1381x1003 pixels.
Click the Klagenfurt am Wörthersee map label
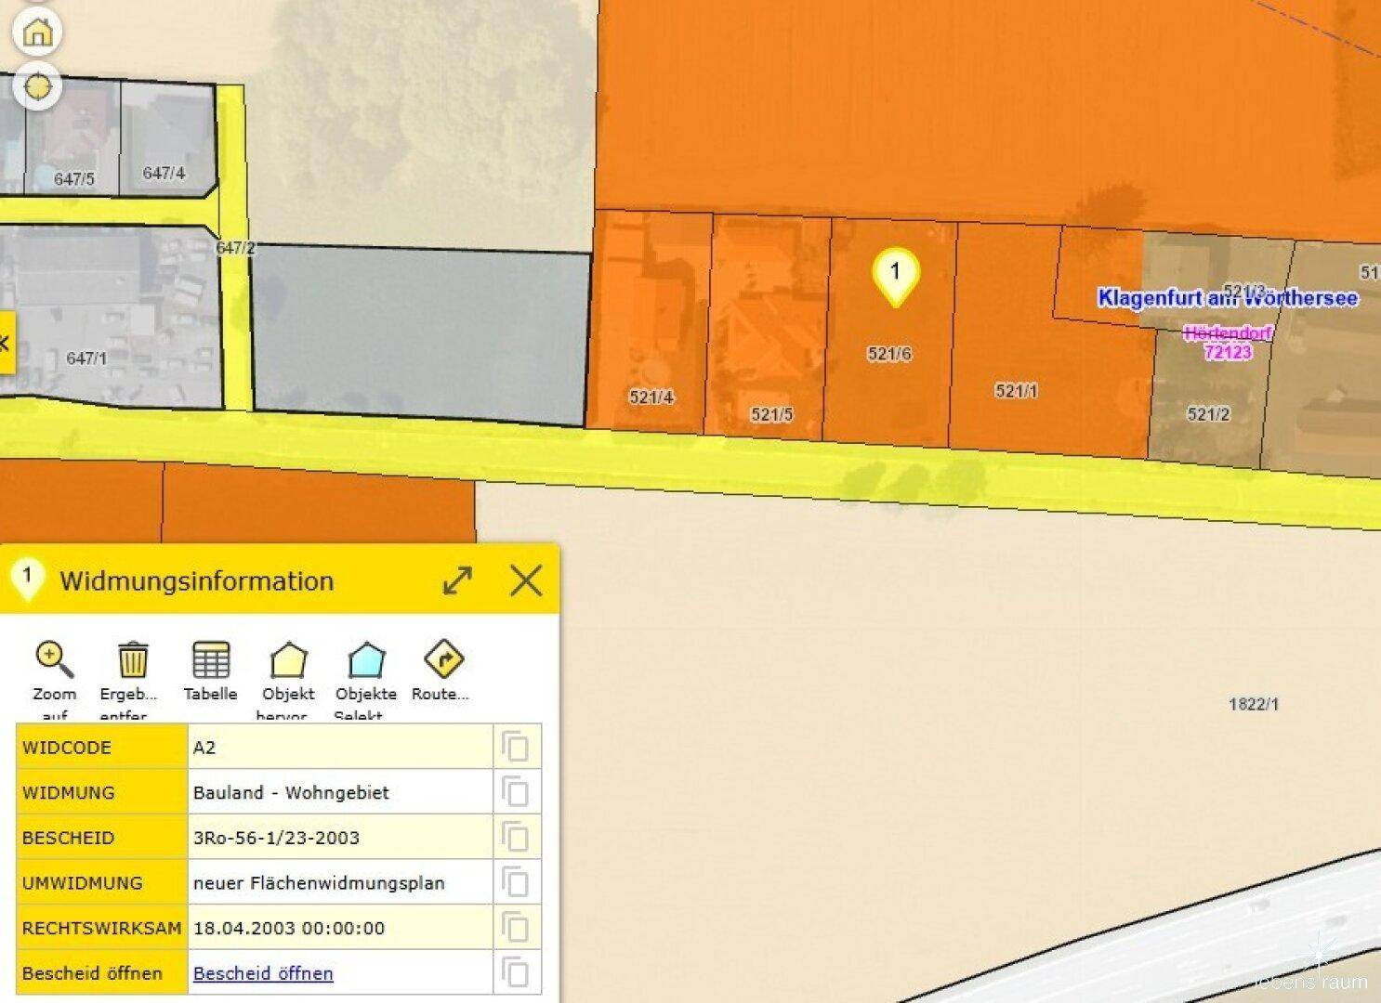(1228, 298)
